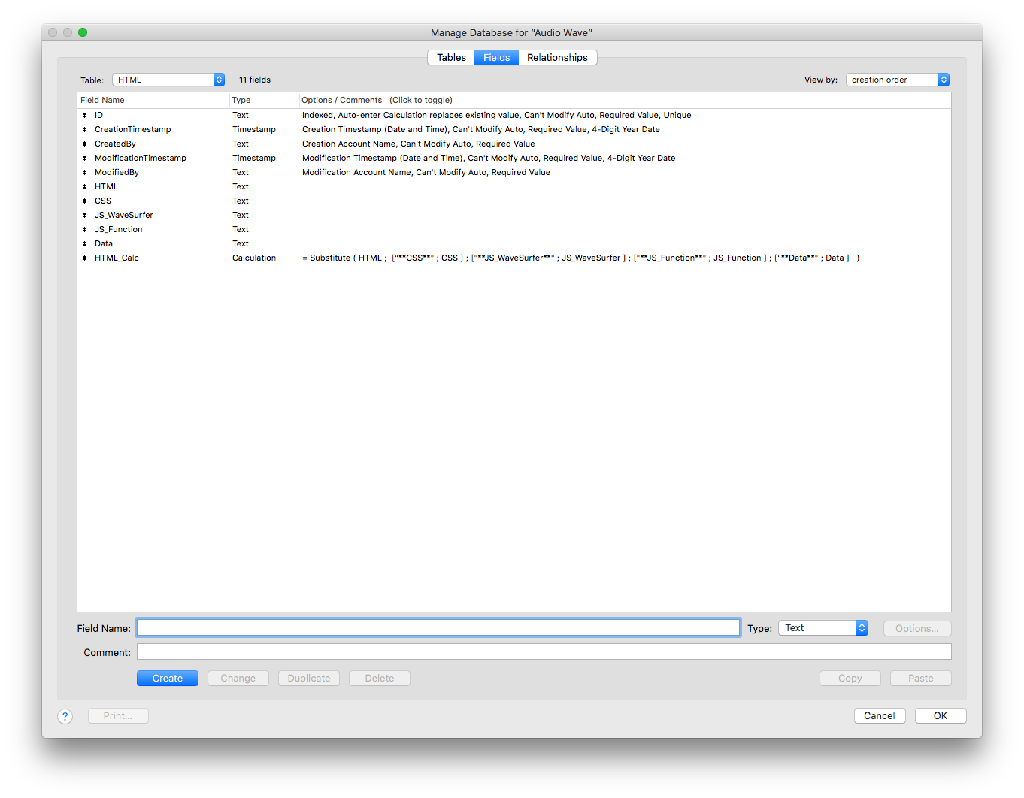Click the reorder handle for ID field

pyautogui.click(x=85, y=115)
